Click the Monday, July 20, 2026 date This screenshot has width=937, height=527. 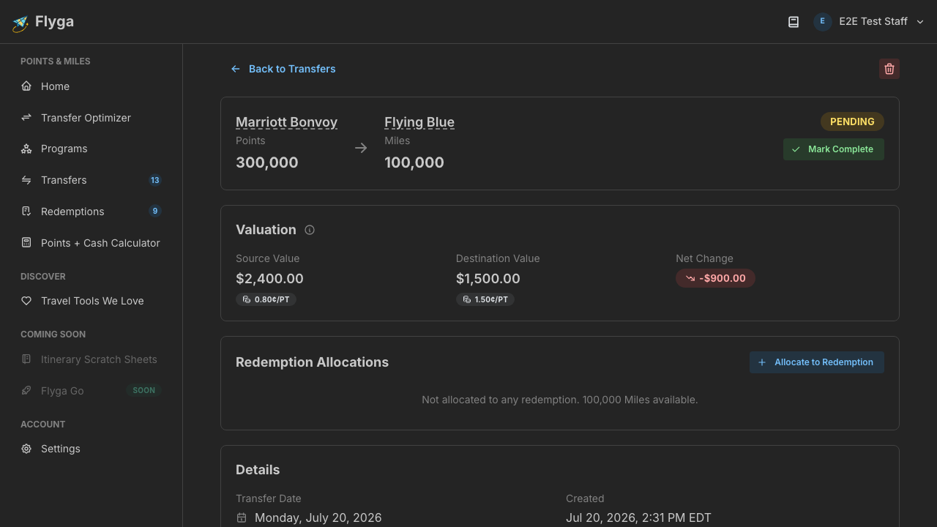pyautogui.click(x=318, y=517)
